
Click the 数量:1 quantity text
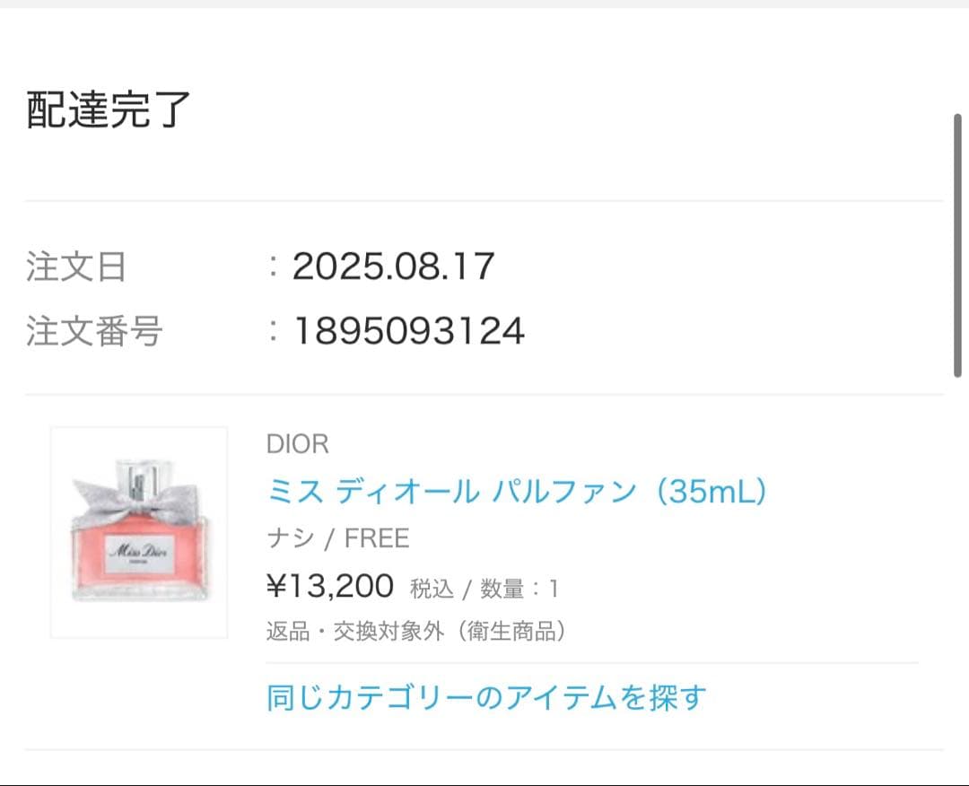click(x=519, y=589)
